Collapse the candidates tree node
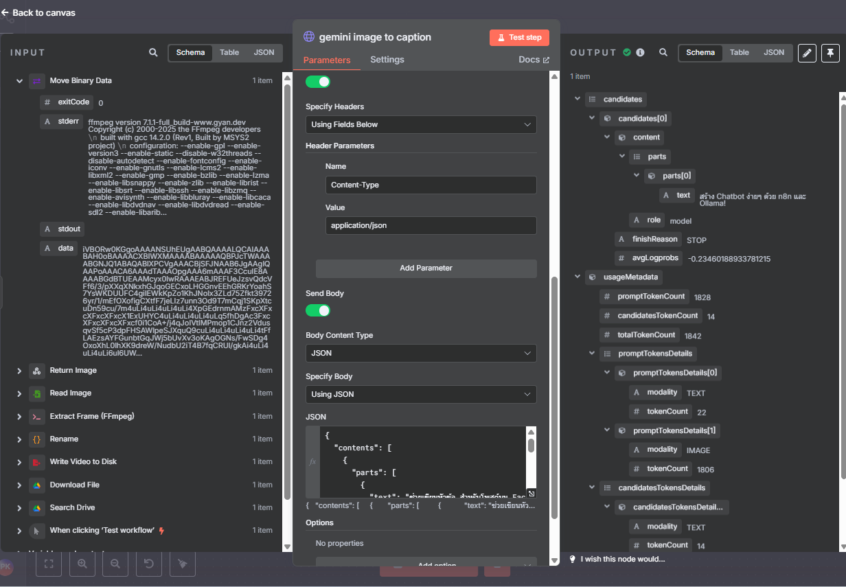The height and width of the screenshot is (587, 846). point(577,100)
